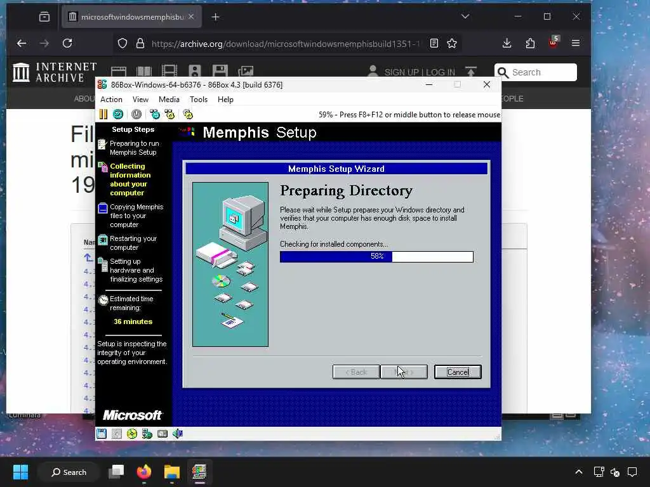Open Firefox extensions puzzle icon
The height and width of the screenshot is (487, 650).
coord(530,43)
